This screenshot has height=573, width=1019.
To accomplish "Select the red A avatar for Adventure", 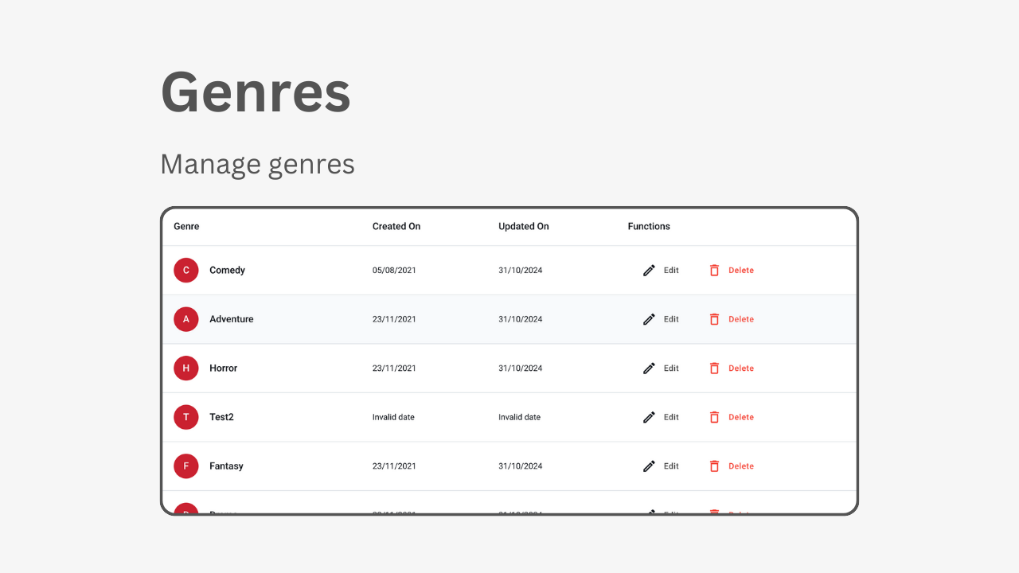I will tap(186, 319).
